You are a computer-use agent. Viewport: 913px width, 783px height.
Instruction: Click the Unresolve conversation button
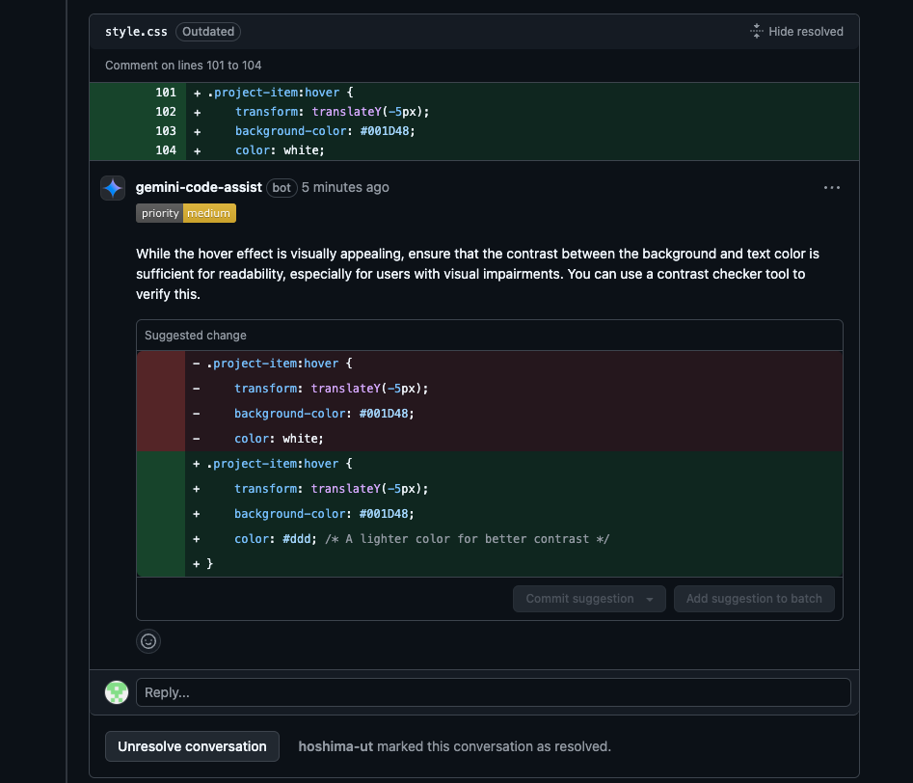click(x=192, y=746)
